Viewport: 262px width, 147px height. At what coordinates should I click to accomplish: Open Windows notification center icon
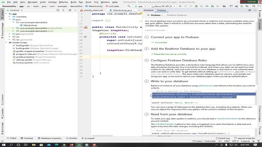[255, 145]
